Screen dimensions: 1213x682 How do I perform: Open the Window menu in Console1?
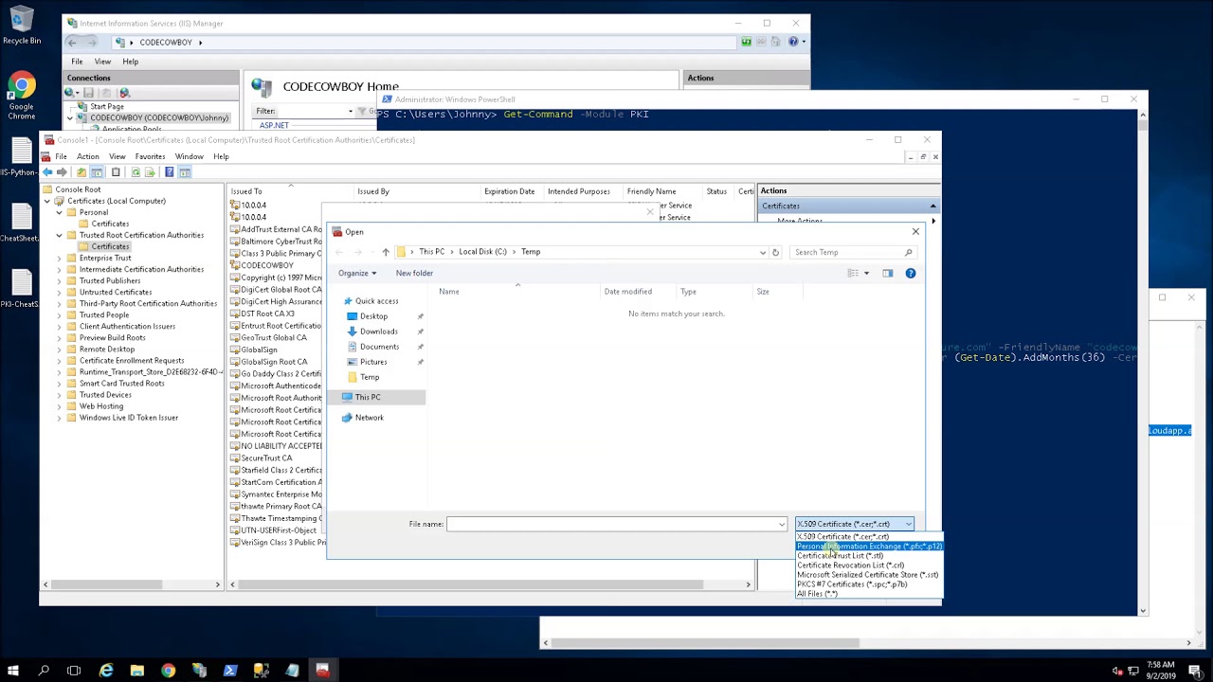189,156
